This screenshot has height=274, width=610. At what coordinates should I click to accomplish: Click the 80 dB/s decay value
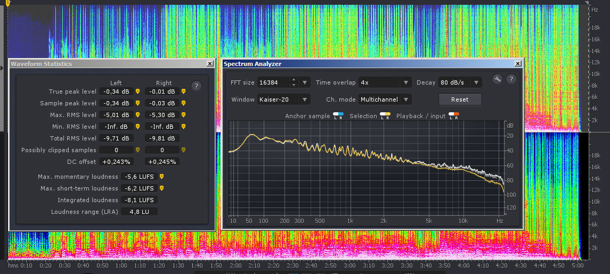[455, 82]
